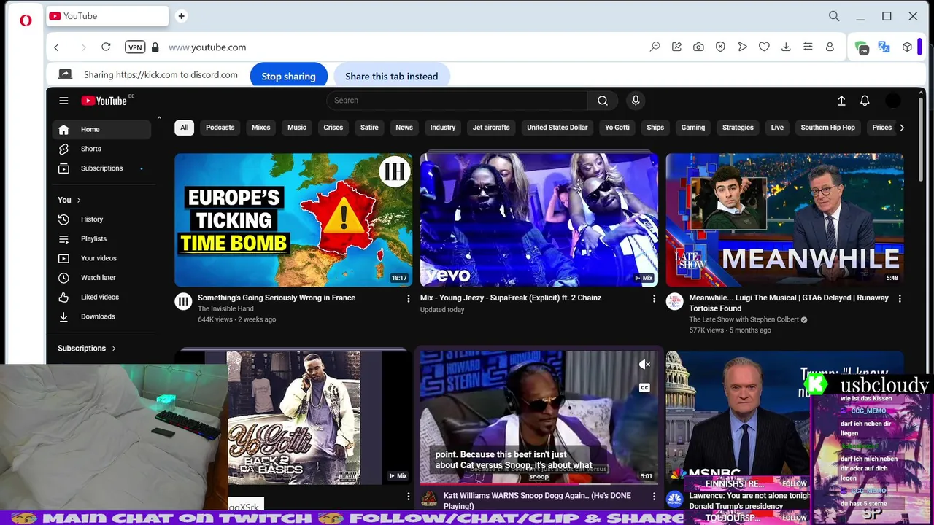
Task: Open a new tab with the plus button
Action: coord(181,16)
